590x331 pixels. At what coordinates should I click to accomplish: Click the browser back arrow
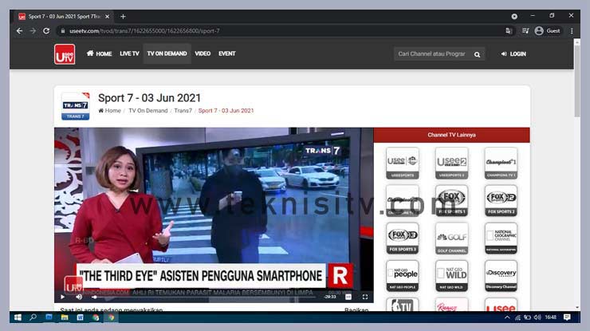pyautogui.click(x=20, y=31)
